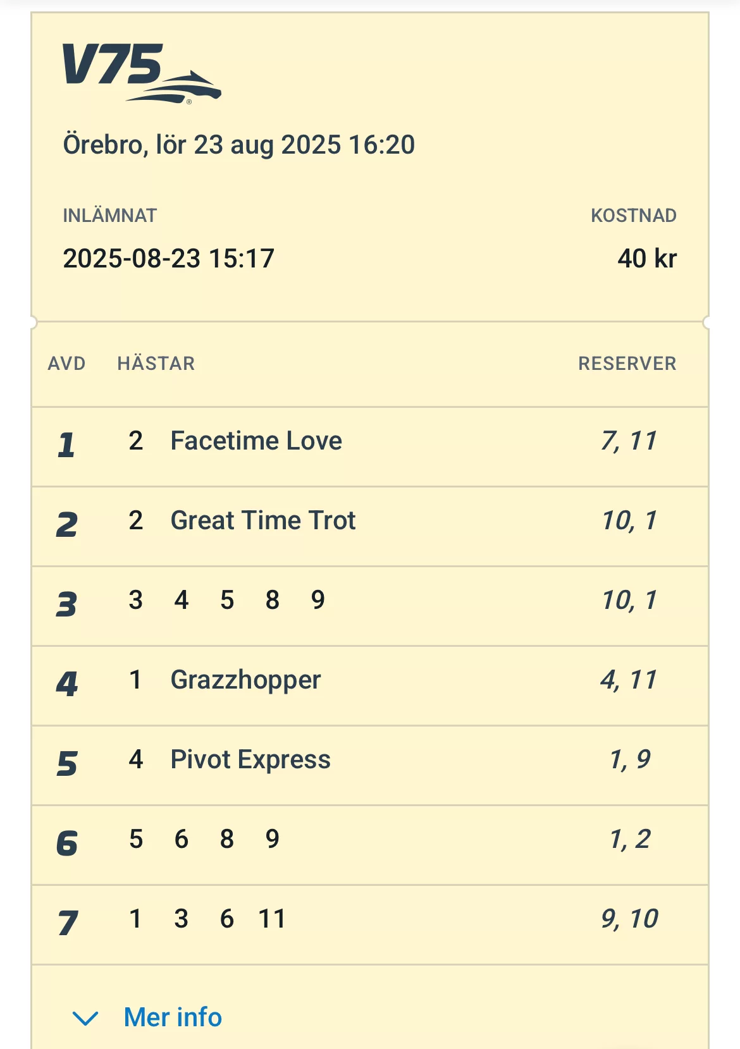Open the Pivot Express entry
This screenshot has height=1049, width=740.
click(x=250, y=759)
